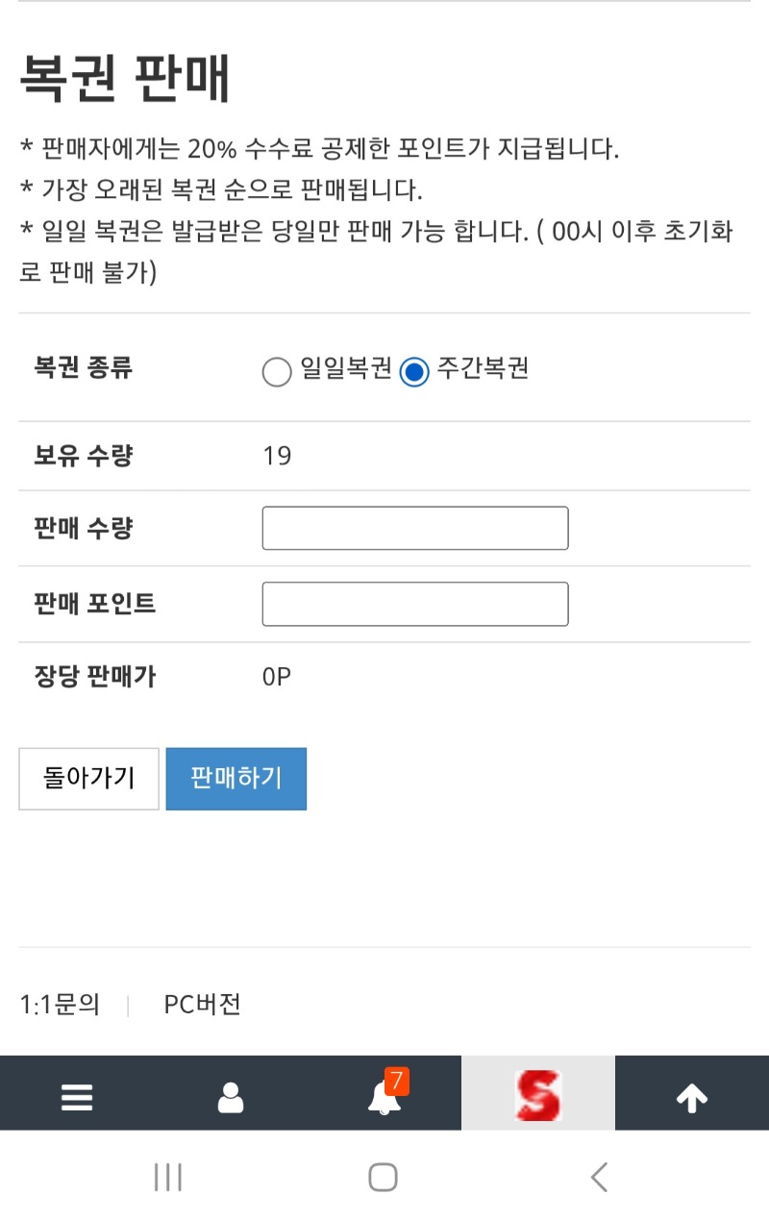
Task: Click the 복권 판매 page heading
Action: 125,81
